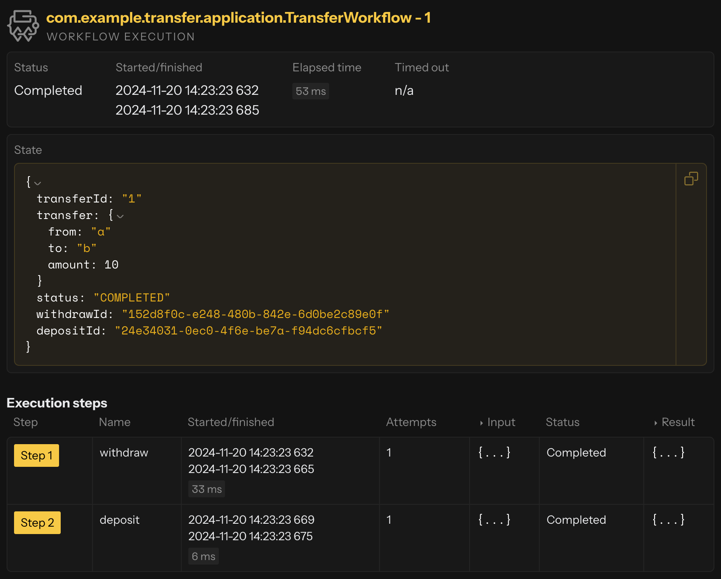The width and height of the screenshot is (721, 579).
Task: Click the copy icon in the State panel
Action: tap(692, 177)
